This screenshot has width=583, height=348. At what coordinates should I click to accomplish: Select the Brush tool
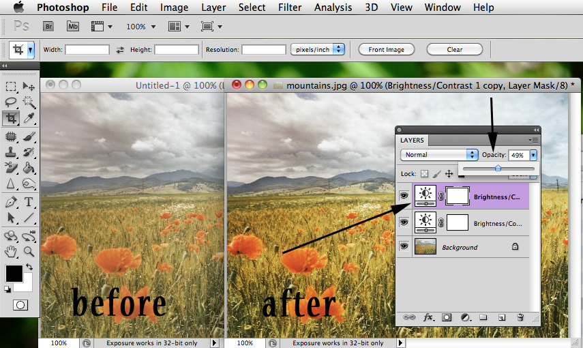[29, 136]
